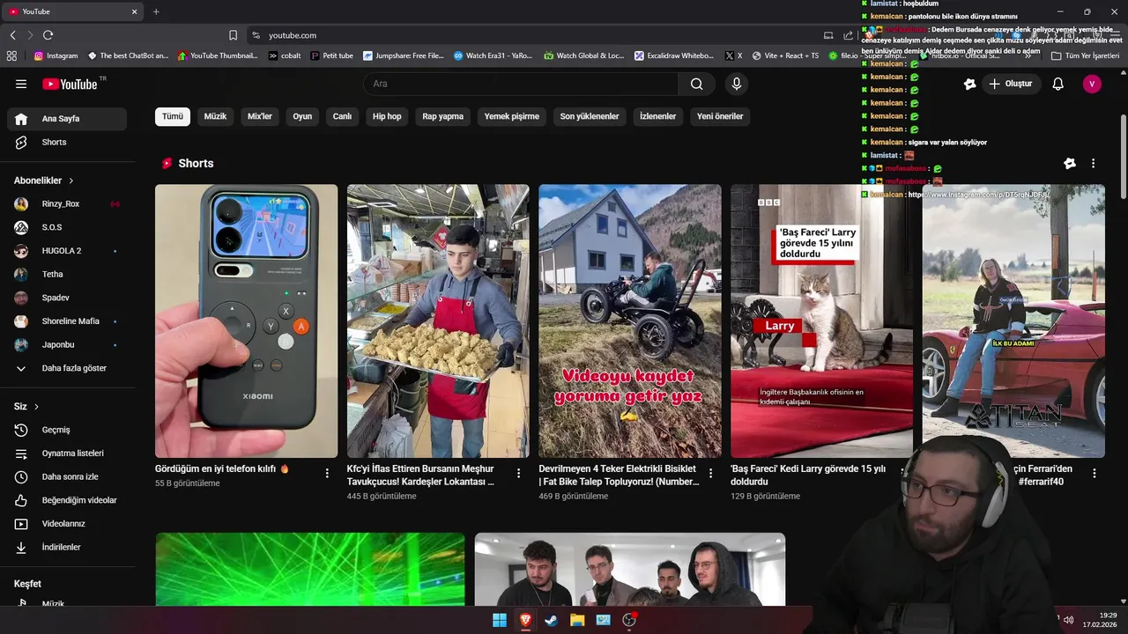Select the Müzik filter chip
This screenshot has width=1128, height=634.
point(215,116)
